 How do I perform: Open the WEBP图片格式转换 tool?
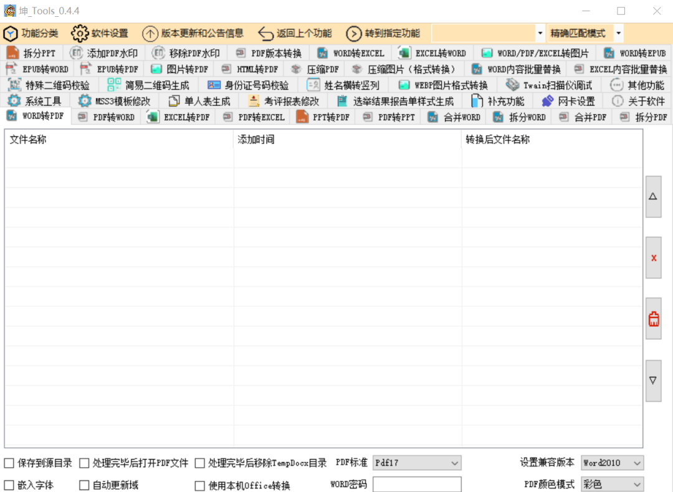click(x=445, y=85)
